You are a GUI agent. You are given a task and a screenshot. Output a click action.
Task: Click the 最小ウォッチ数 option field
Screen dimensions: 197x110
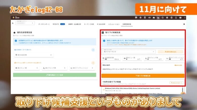pos(55,68)
